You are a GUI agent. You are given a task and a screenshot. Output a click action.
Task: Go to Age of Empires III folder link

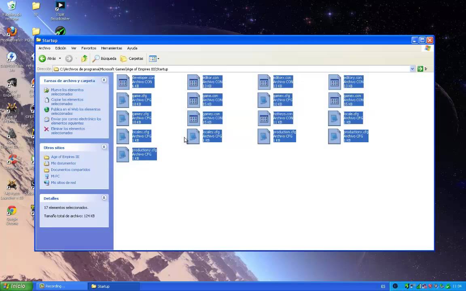click(65, 157)
